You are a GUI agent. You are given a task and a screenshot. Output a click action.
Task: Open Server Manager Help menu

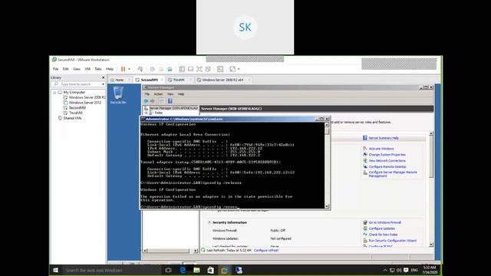pyautogui.click(x=181, y=94)
